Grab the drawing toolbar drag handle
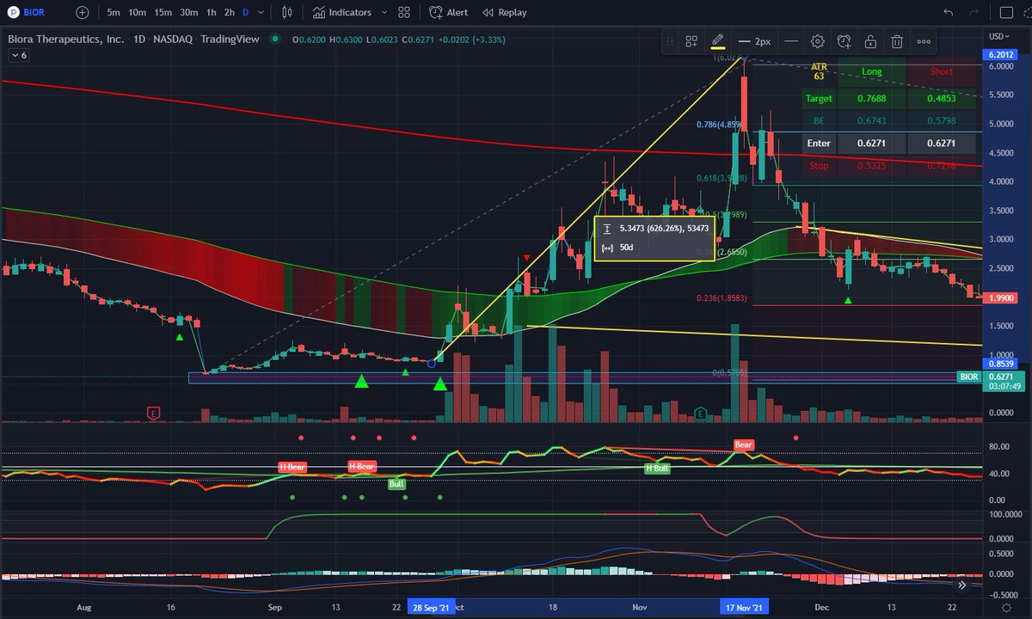The image size is (1032, 619). [671, 41]
